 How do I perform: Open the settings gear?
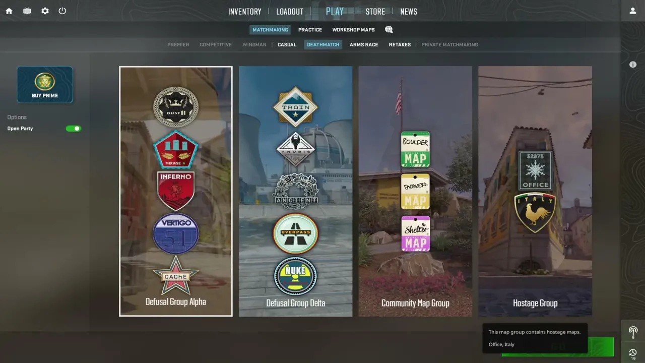(45, 11)
